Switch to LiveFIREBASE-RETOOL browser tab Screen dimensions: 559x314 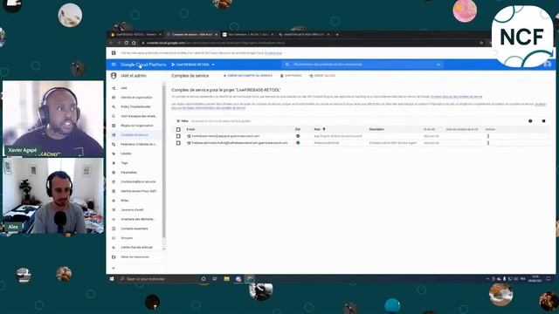(x=136, y=35)
